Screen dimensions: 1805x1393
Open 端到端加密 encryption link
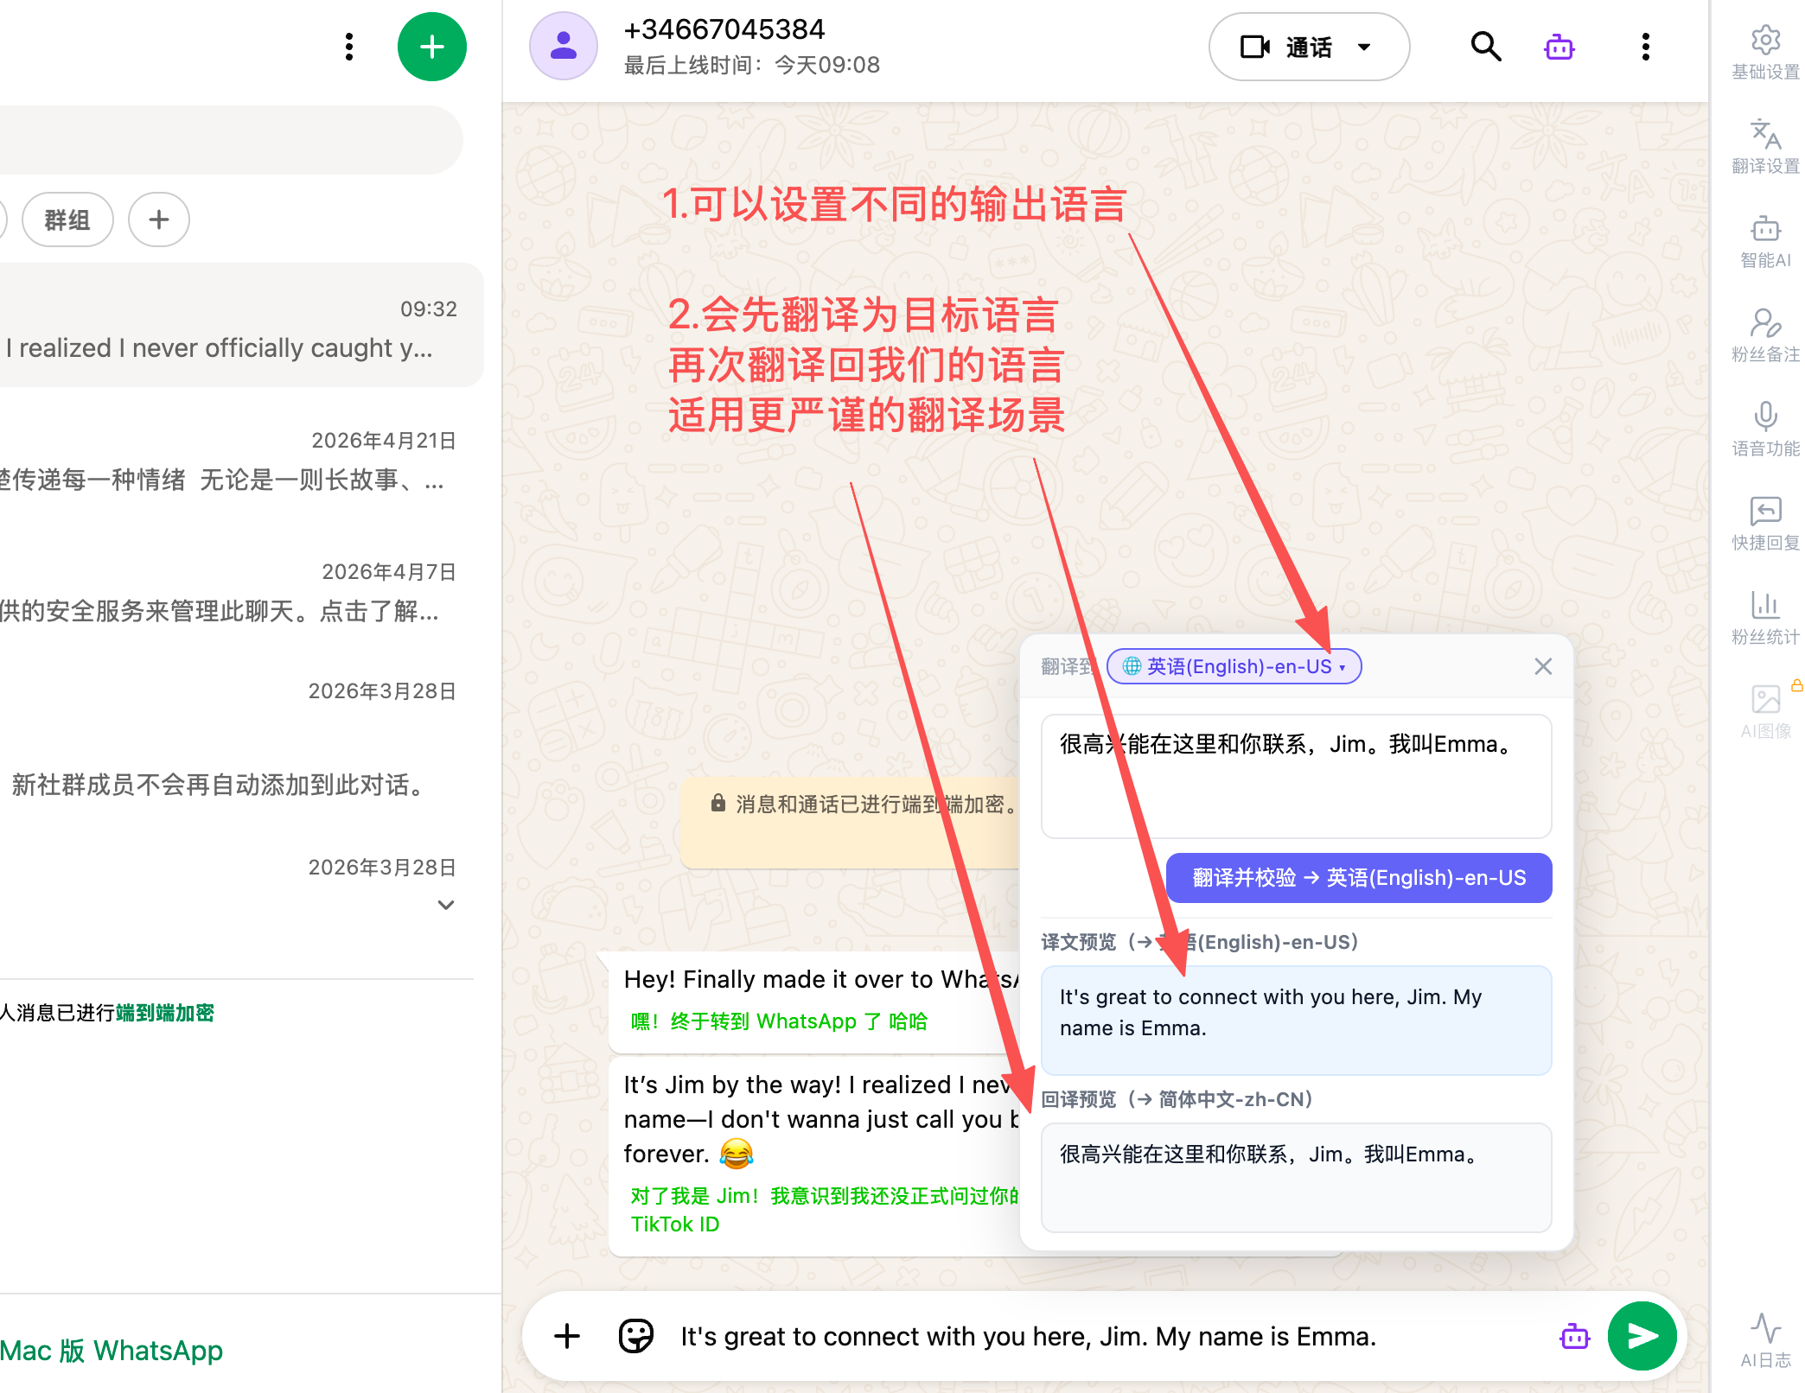click(x=164, y=1013)
